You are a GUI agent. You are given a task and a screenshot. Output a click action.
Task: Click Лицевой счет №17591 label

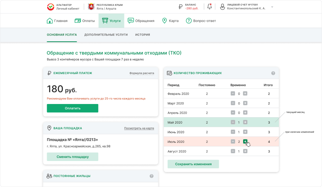(x=242, y=5)
